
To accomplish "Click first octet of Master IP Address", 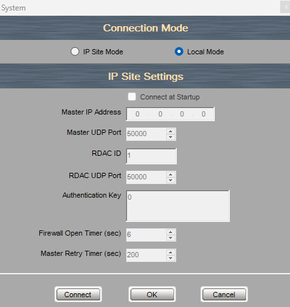I will coord(137,114).
